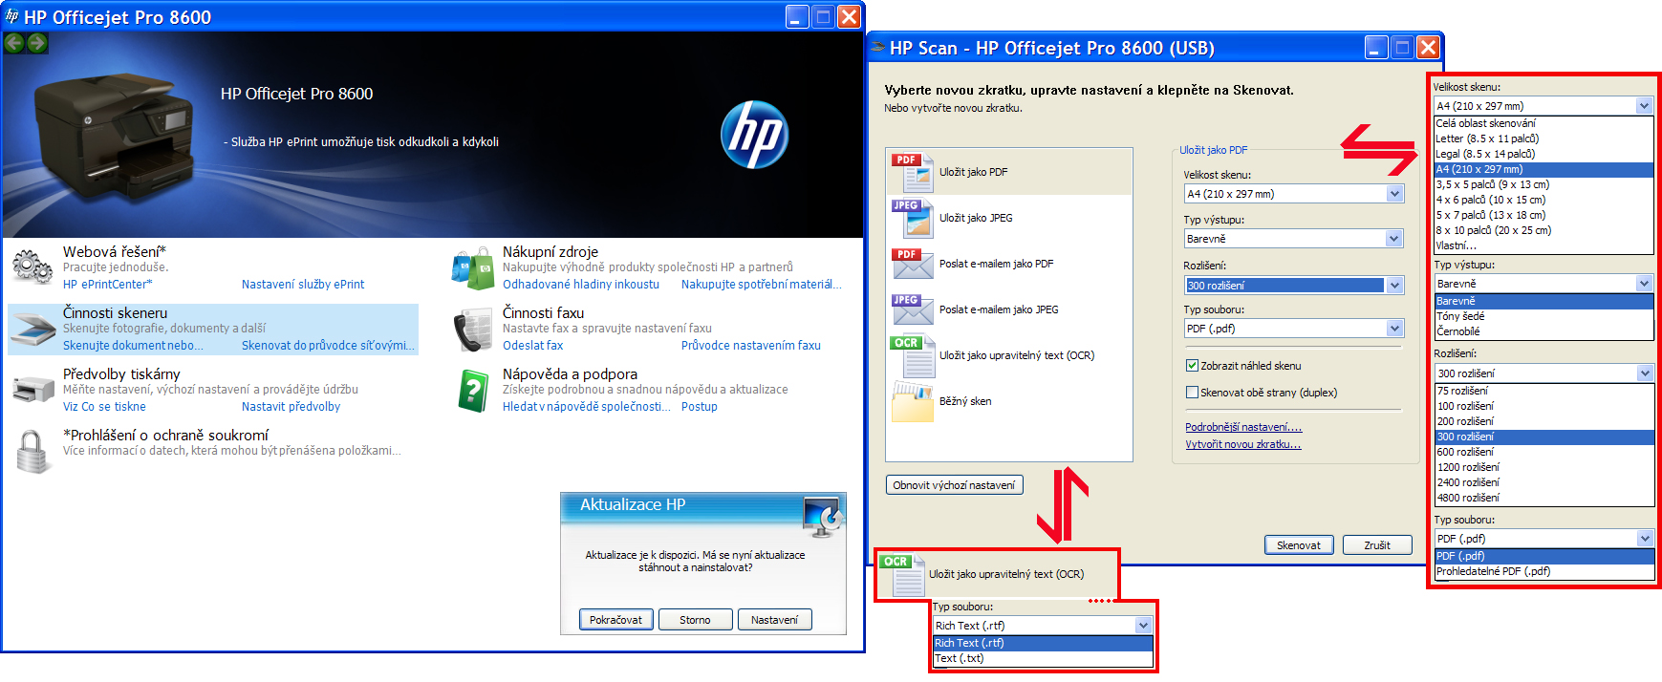Click Nastavení in Aktualizace HP dialog
The image size is (1662, 682).
tap(774, 620)
